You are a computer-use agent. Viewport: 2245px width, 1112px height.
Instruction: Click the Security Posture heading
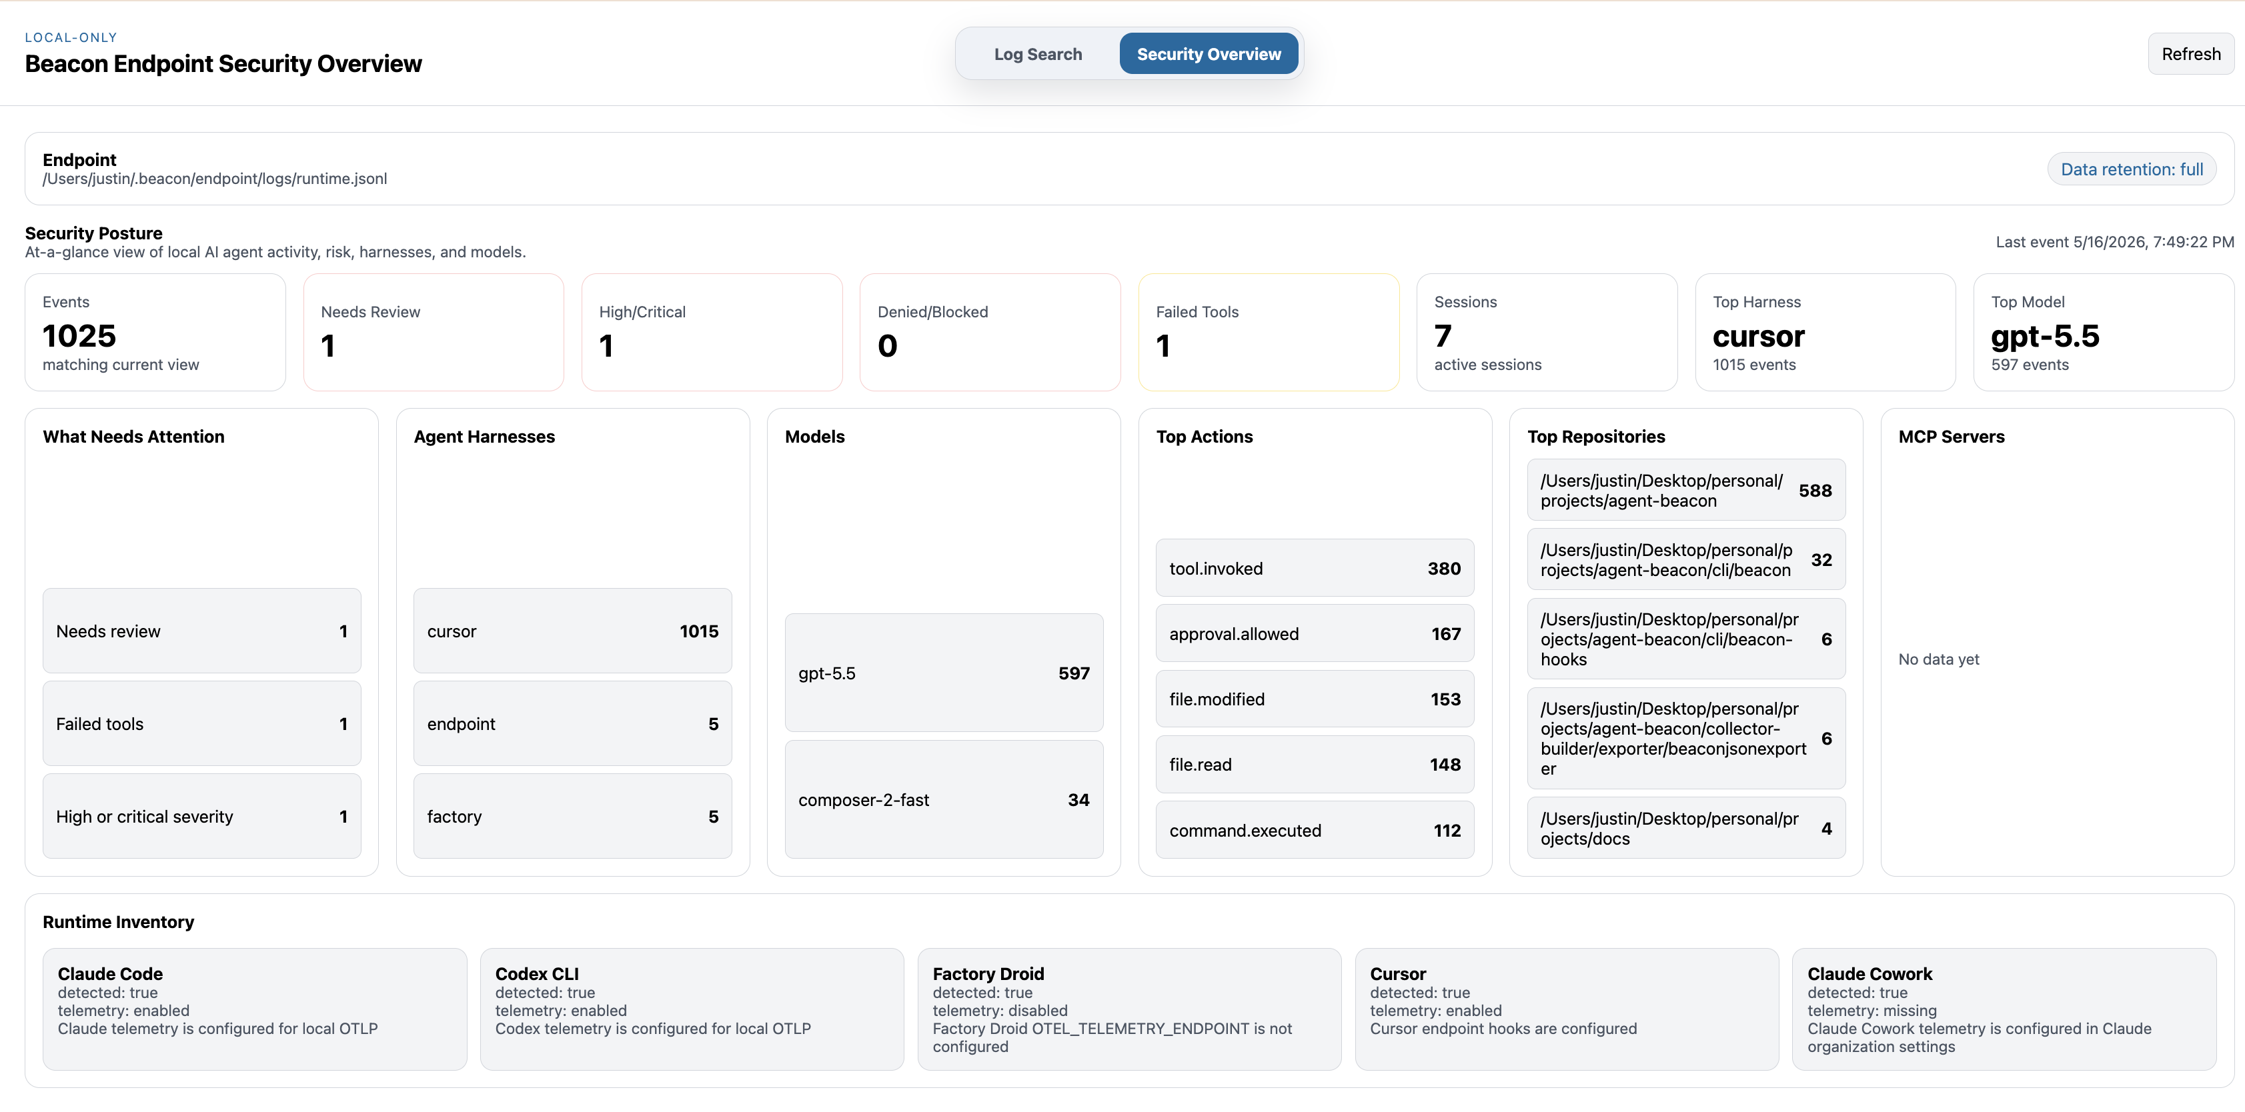pyautogui.click(x=93, y=233)
